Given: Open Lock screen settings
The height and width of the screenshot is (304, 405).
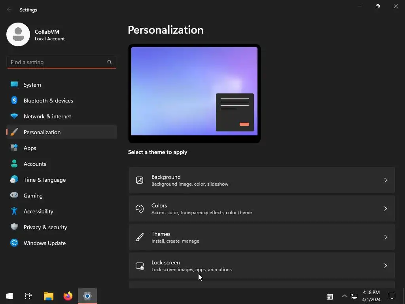Looking at the screenshot, I should point(262,266).
